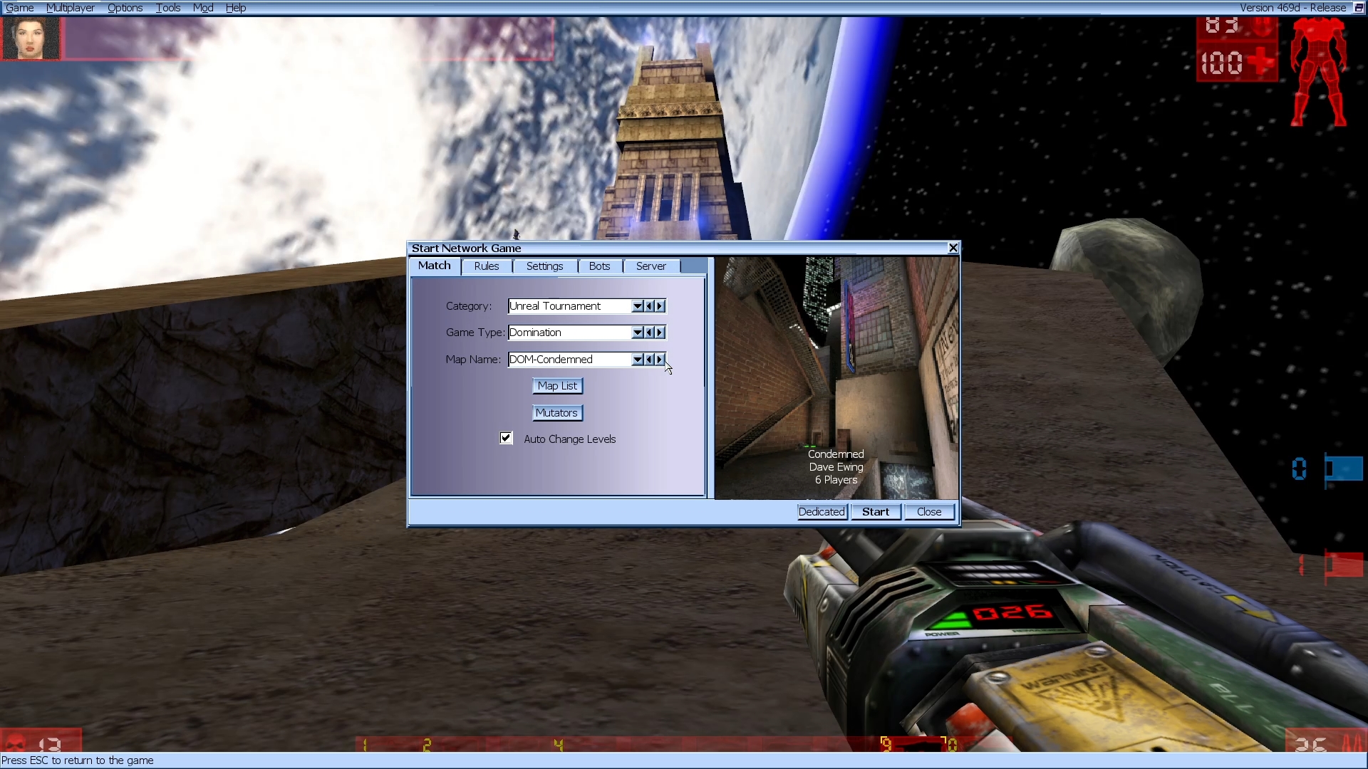1368x769 pixels.
Task: Click the red armor body figure icon
Action: (1319, 71)
